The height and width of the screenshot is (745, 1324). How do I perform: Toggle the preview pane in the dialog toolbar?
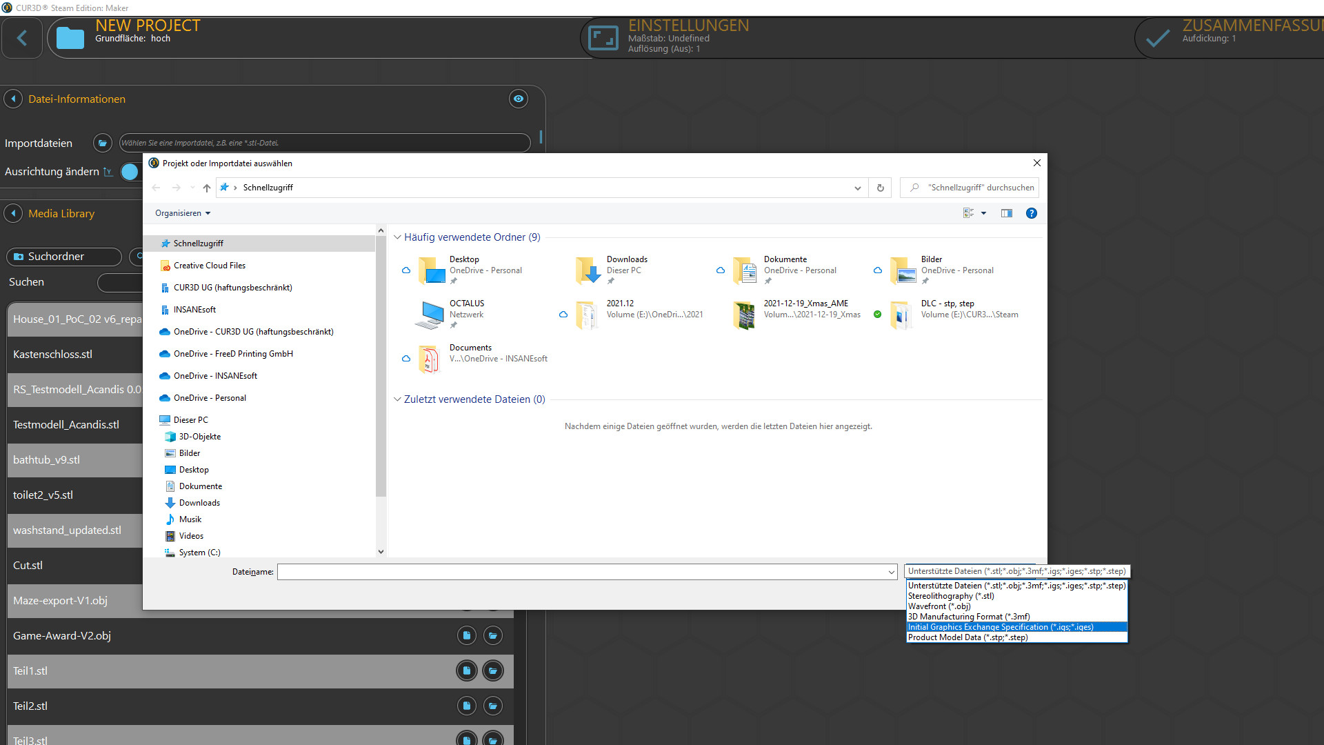click(1007, 213)
